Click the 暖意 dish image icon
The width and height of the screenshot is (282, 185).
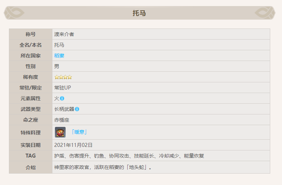pos(60,132)
